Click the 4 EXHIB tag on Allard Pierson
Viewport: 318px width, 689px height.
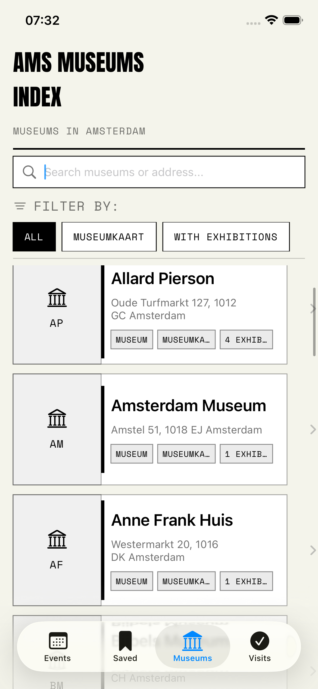click(246, 340)
